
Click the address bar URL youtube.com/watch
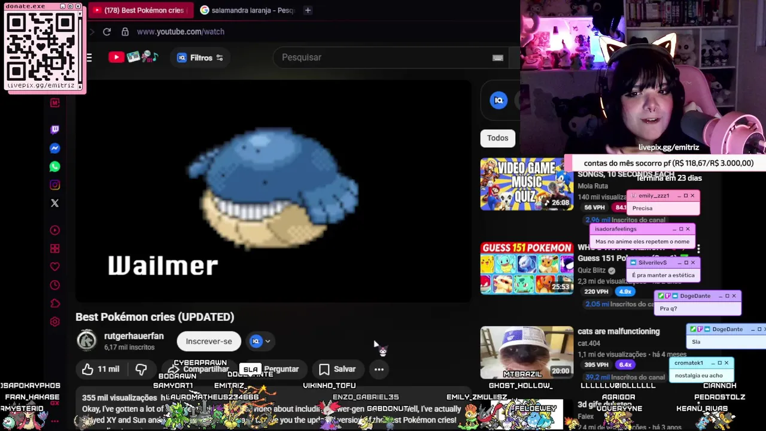click(x=181, y=32)
